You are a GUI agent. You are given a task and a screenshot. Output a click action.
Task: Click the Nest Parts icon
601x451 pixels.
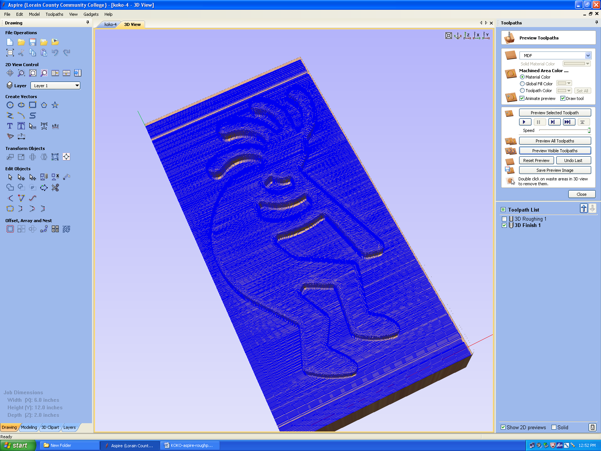click(x=66, y=229)
